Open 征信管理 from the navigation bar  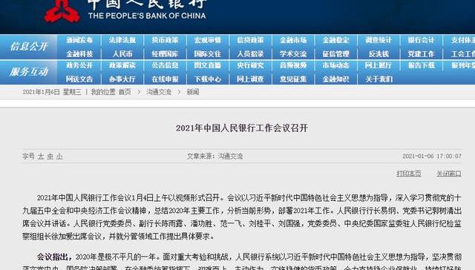tap(335, 54)
